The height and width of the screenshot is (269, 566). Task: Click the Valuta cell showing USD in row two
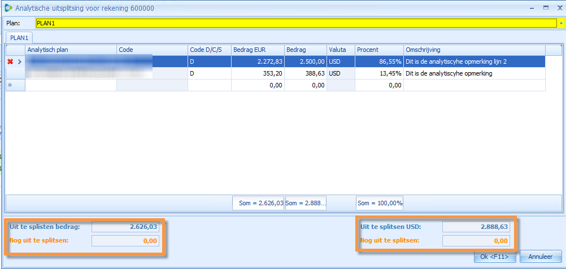(341, 73)
